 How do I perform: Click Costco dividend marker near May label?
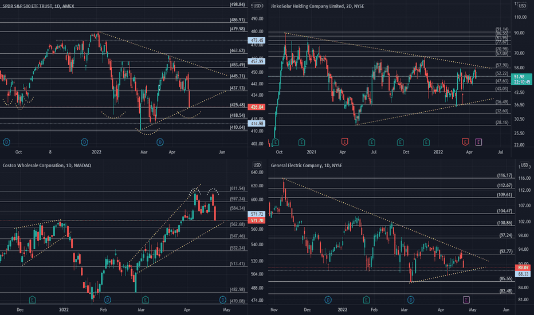coord(222,300)
